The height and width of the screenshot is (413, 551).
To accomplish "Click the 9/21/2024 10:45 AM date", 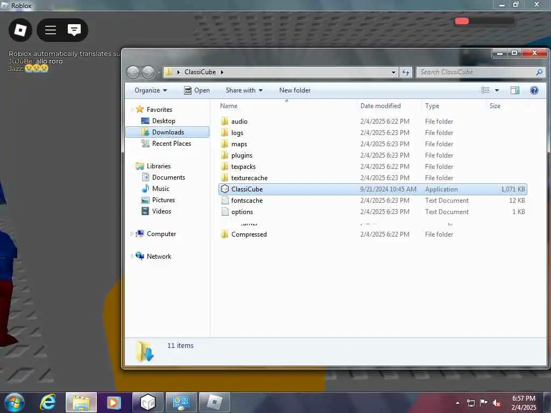I will point(388,189).
